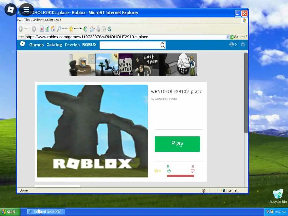288x216 pixels.
Task: Click the Go button next to address bar
Action: tap(234, 37)
